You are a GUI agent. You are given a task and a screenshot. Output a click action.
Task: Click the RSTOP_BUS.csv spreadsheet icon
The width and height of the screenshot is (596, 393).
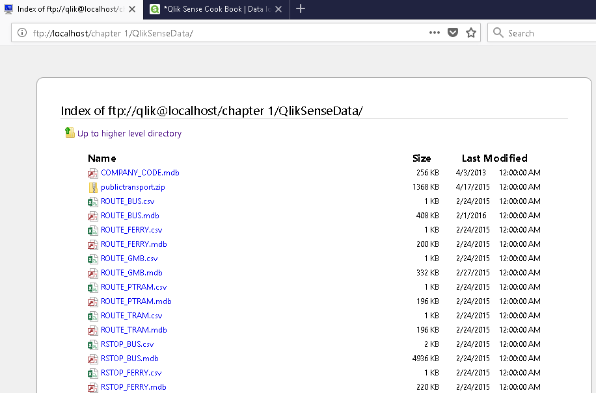click(93, 345)
